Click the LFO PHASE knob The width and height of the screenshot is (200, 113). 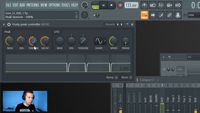click(x=126, y=41)
